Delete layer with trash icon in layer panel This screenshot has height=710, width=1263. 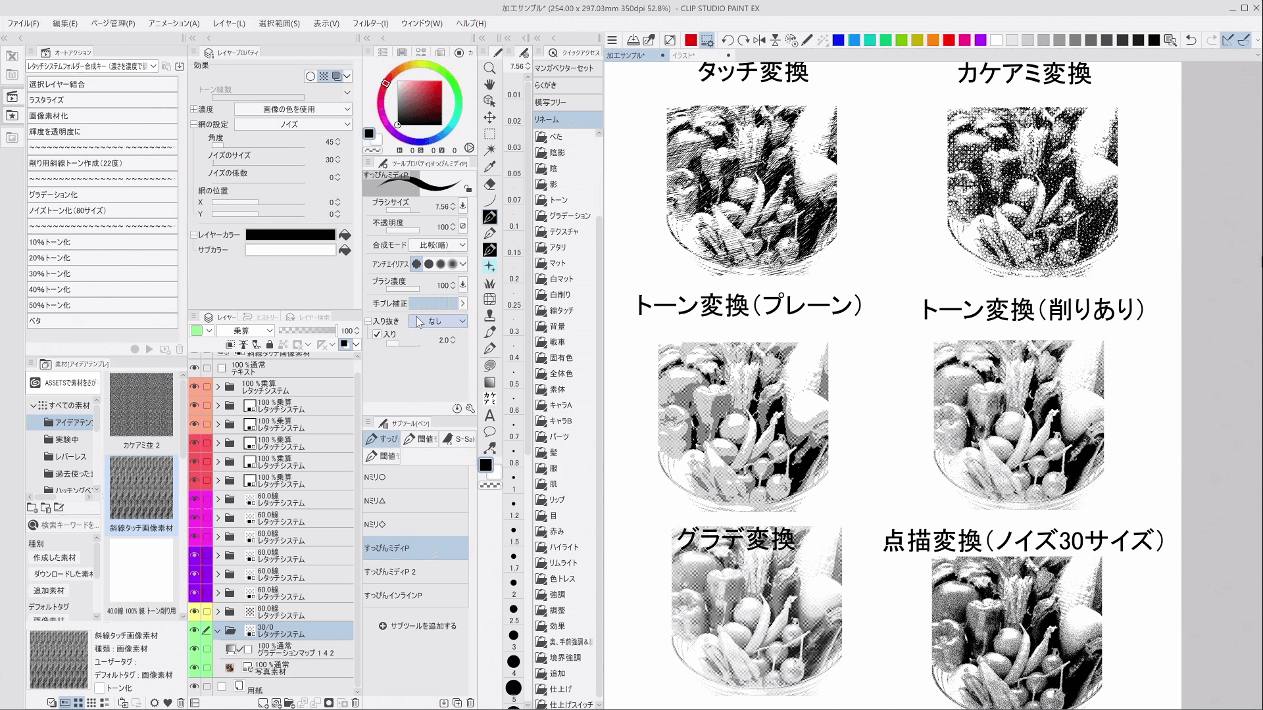(x=355, y=703)
